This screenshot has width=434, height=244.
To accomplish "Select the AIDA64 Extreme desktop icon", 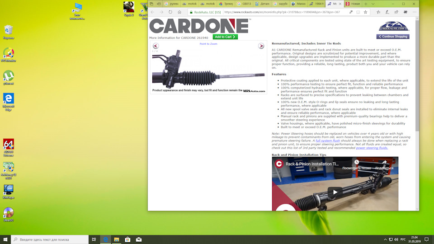I will click(9, 147).
